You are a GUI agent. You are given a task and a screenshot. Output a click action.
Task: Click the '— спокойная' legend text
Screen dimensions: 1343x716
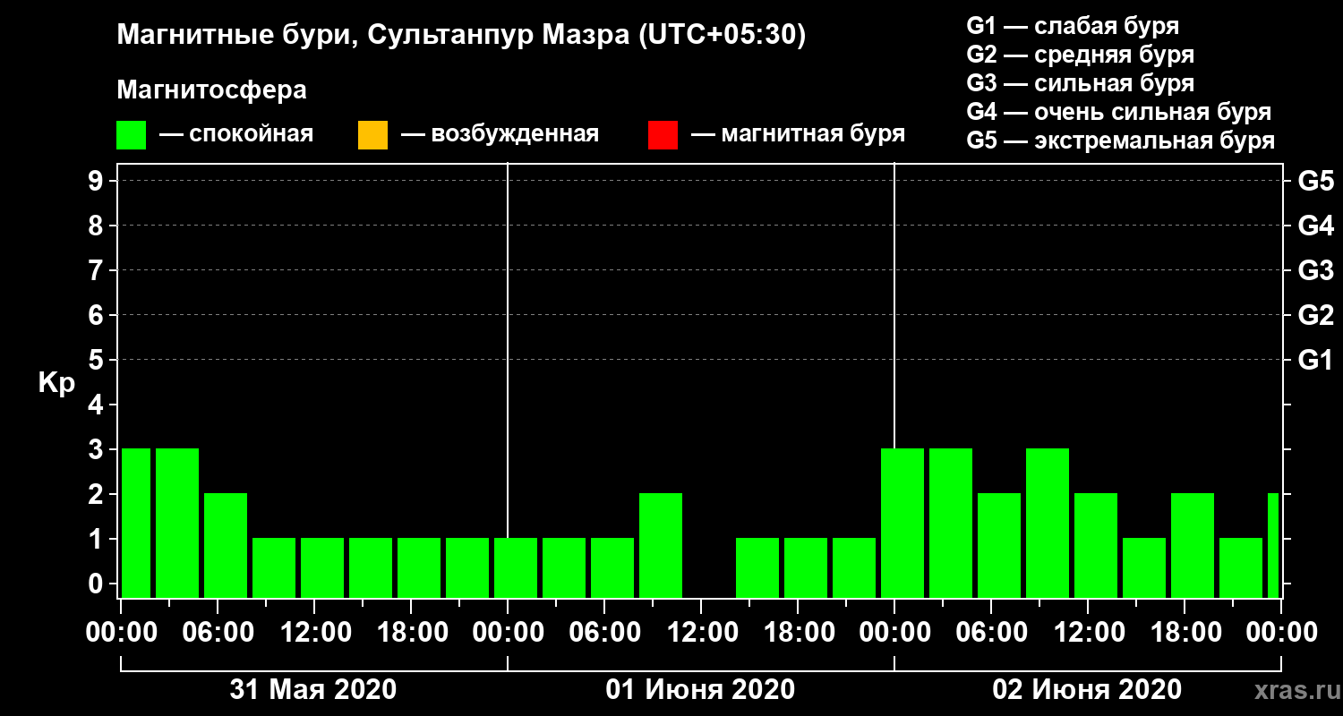(236, 134)
